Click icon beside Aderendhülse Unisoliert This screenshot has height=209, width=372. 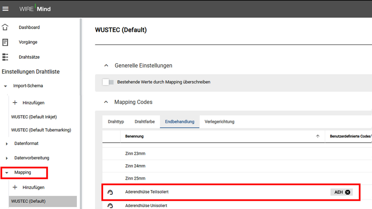[110, 206]
